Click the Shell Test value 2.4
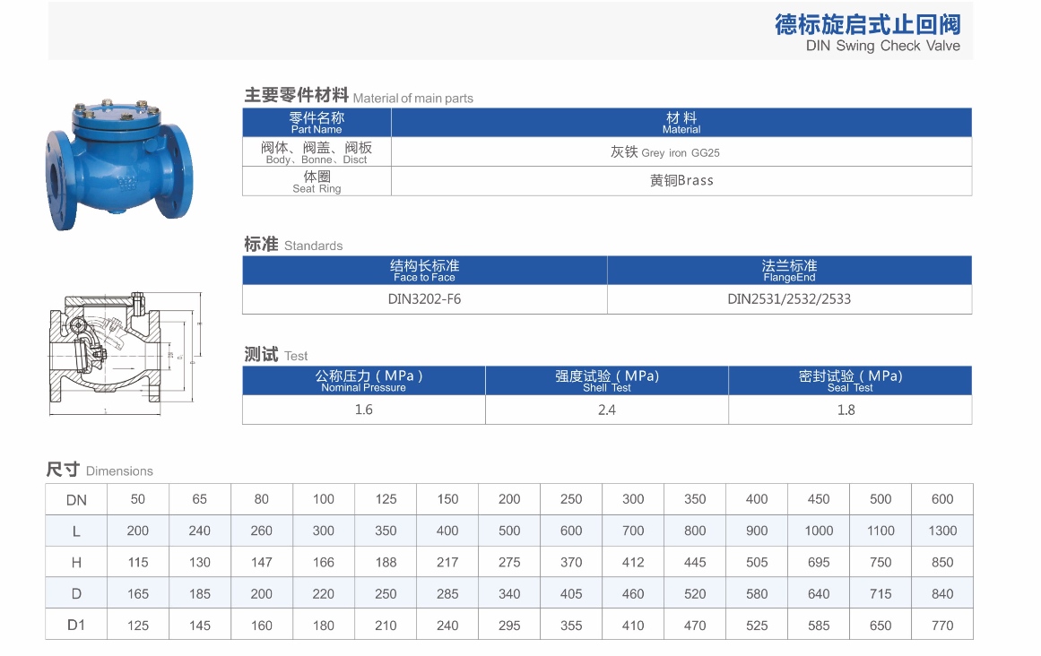This screenshot has height=656, width=1041. click(x=606, y=410)
